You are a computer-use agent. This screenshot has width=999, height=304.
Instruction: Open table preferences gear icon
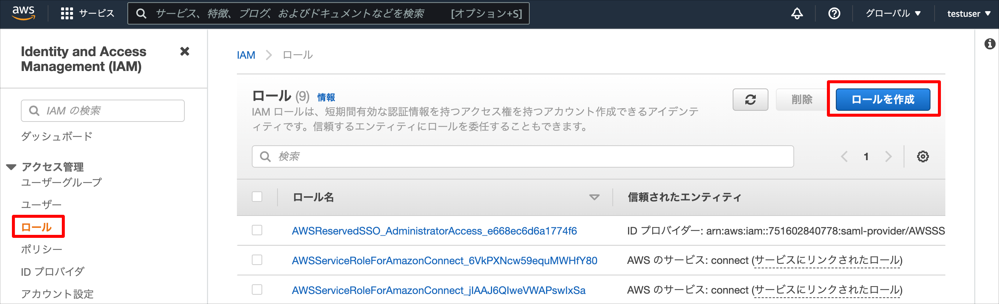pos(923,156)
